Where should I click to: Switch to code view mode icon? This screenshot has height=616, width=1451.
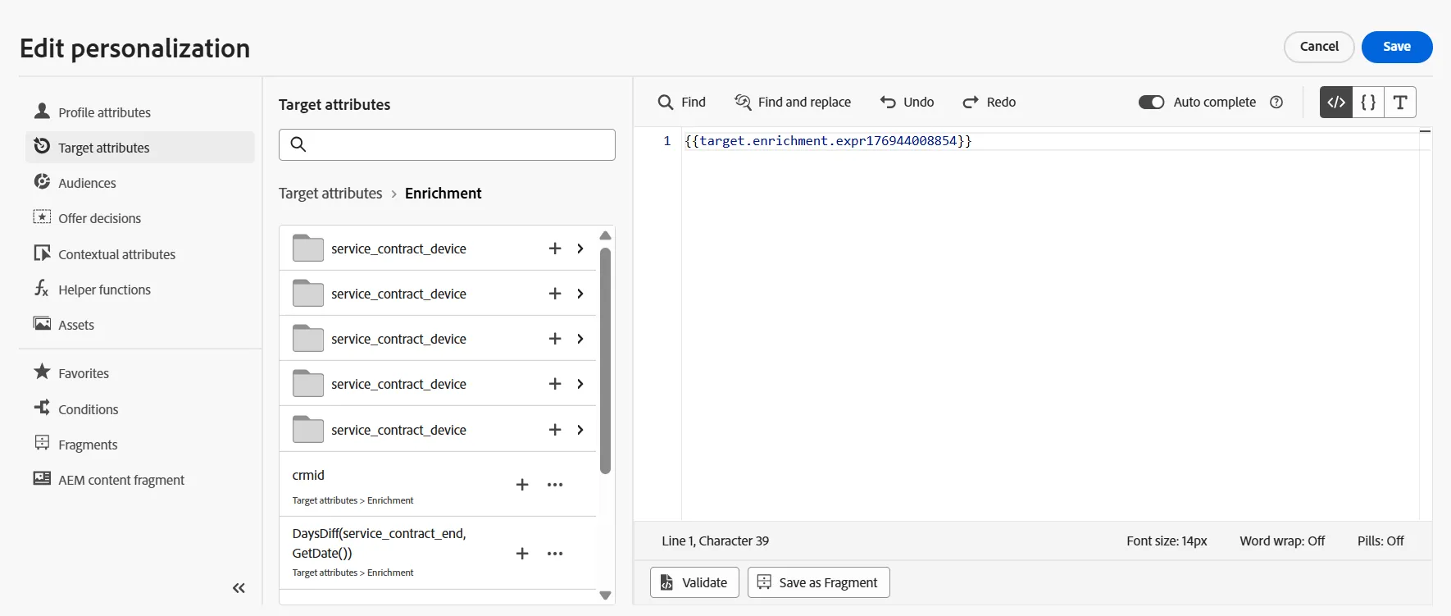pos(1336,102)
